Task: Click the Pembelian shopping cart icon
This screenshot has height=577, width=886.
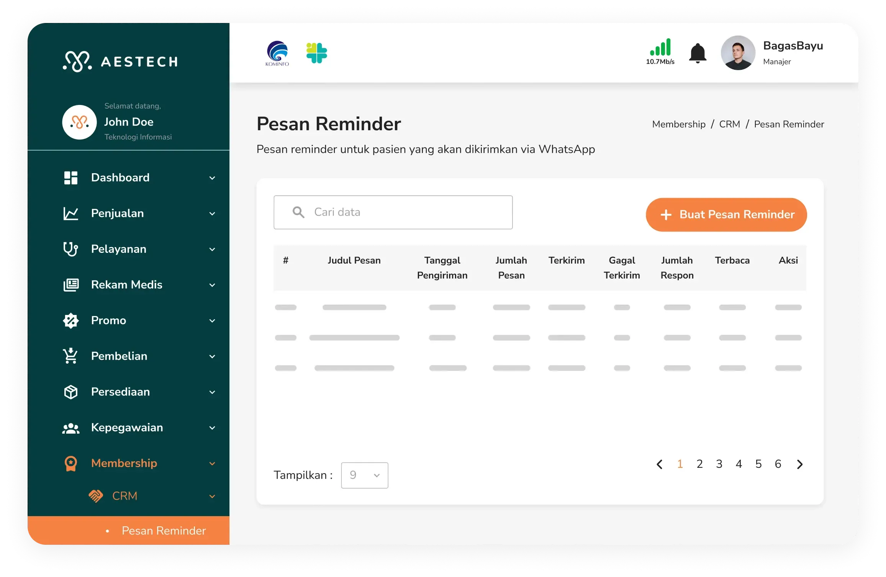Action: [70, 356]
